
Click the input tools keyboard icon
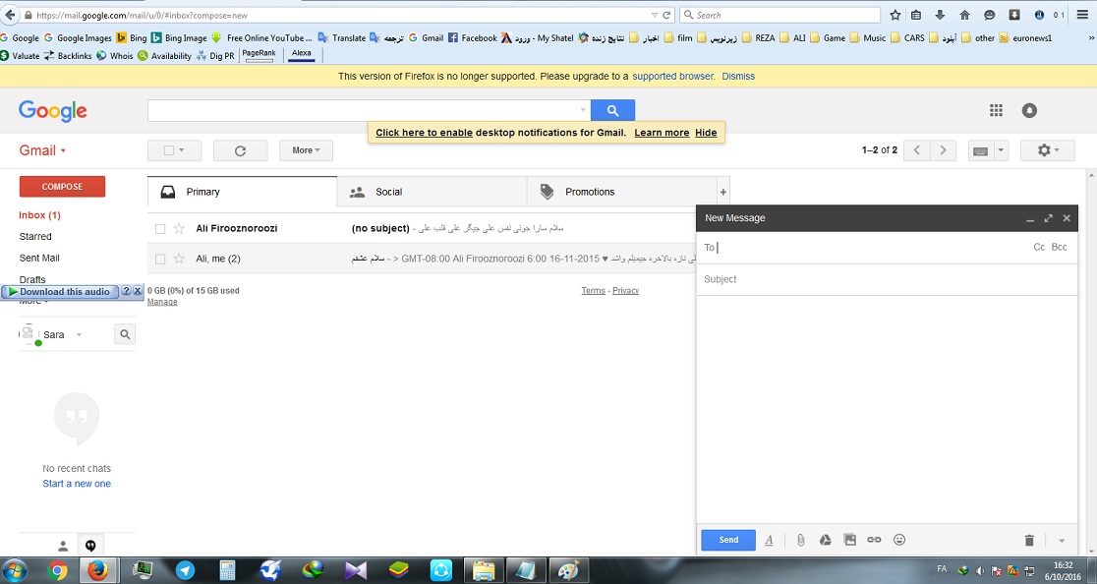coord(980,150)
